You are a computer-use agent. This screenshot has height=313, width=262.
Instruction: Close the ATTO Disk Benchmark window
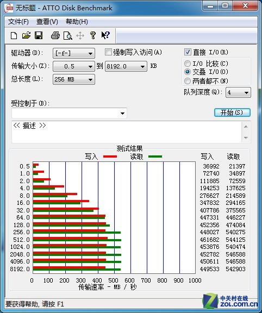(x=245, y=6)
